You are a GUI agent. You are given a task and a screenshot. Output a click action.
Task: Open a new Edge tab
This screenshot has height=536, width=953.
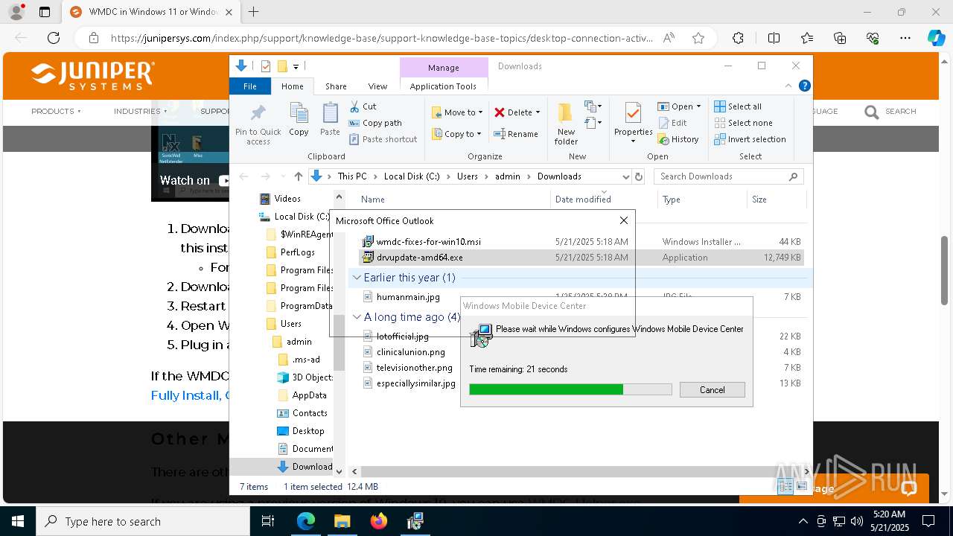click(253, 12)
